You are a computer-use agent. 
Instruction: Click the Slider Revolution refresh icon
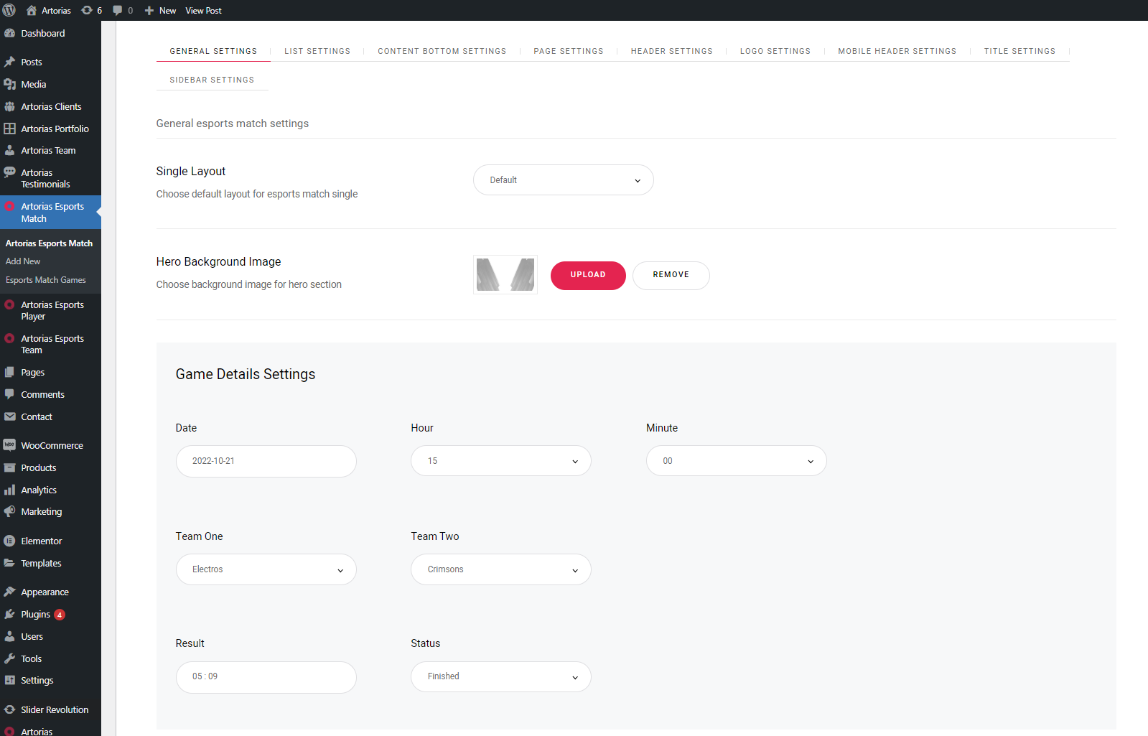pos(9,709)
